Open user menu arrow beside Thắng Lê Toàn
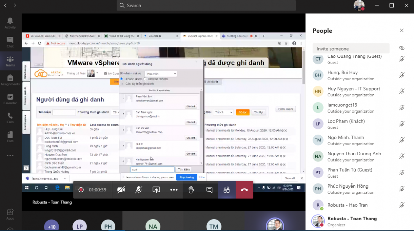This screenshot has height=231, width=414. tap(97, 73)
